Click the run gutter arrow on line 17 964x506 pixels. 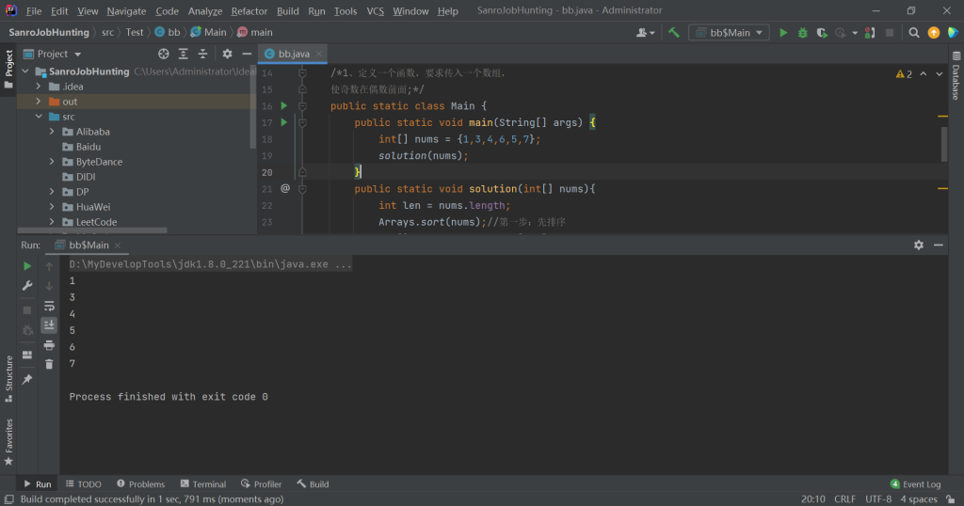click(284, 122)
